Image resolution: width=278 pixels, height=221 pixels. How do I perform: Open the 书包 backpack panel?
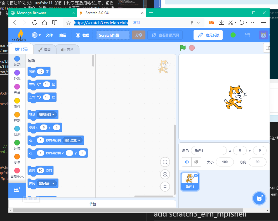point(92,204)
